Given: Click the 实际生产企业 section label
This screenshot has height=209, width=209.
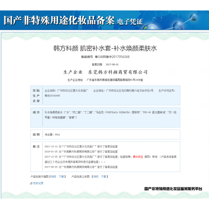Looking at the screenshot, I should click(x=36, y=96).
